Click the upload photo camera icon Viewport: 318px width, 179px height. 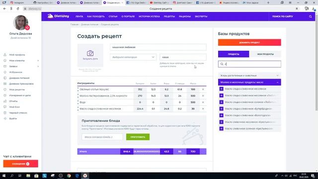pyautogui.click(x=90, y=53)
